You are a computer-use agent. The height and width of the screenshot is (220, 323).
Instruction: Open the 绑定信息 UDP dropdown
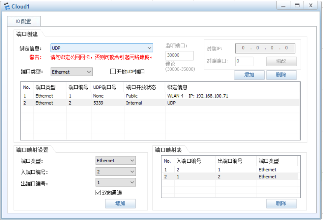pos(102,48)
